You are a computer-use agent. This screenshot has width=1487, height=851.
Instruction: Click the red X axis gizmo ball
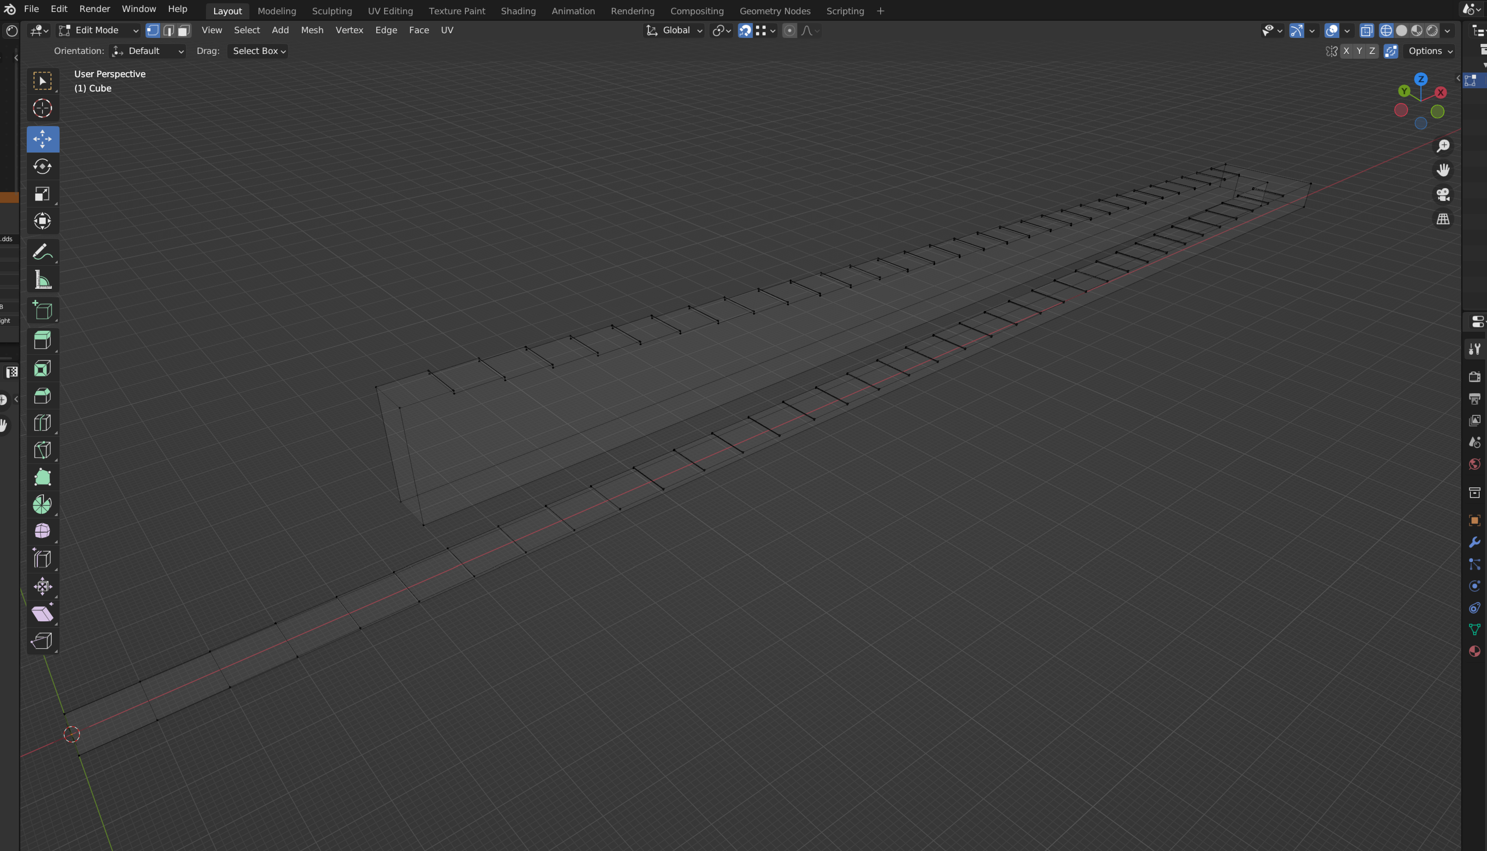tap(1441, 92)
